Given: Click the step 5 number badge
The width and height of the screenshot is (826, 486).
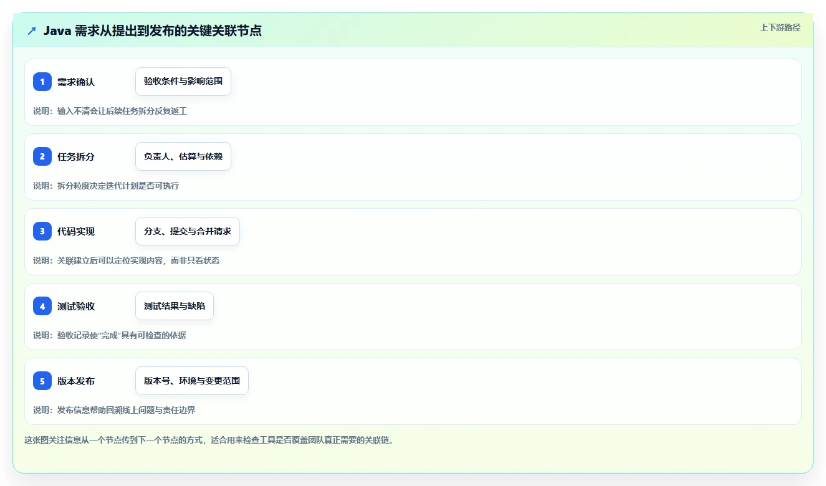Looking at the screenshot, I should [x=42, y=381].
